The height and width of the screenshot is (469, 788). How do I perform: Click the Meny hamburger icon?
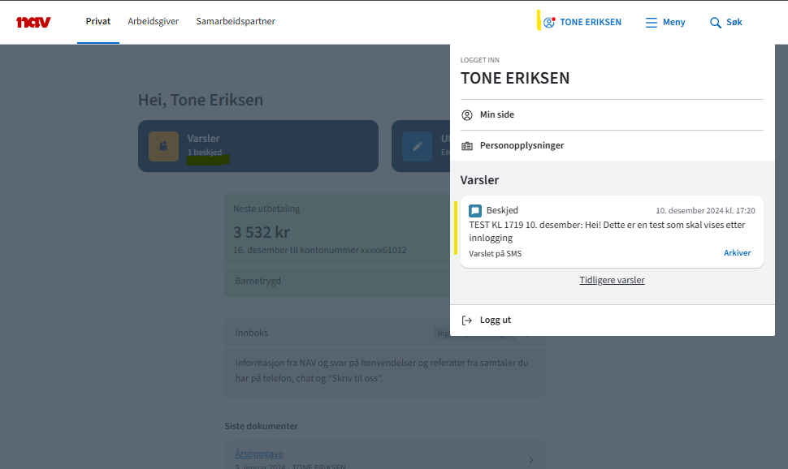coord(652,23)
